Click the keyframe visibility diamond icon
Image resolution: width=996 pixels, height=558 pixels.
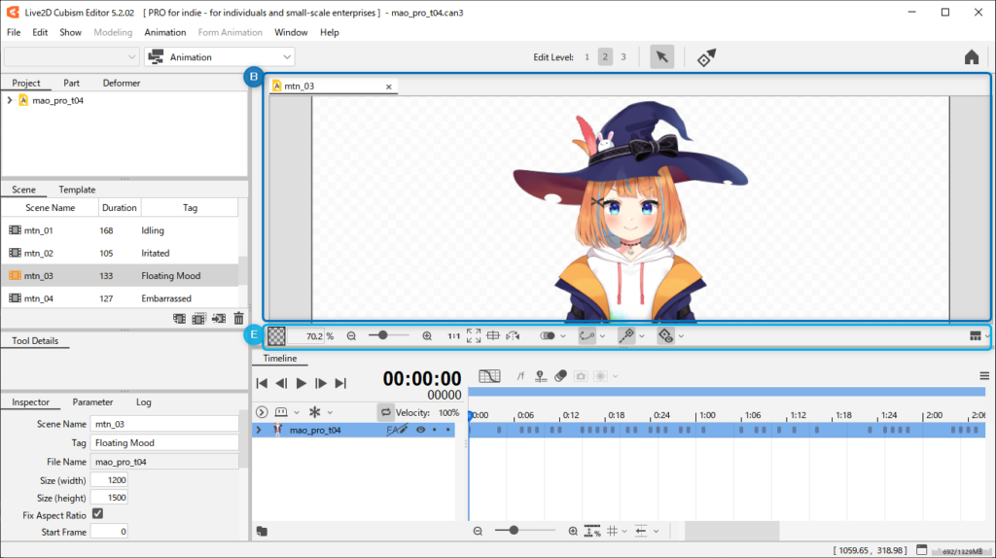click(665, 335)
